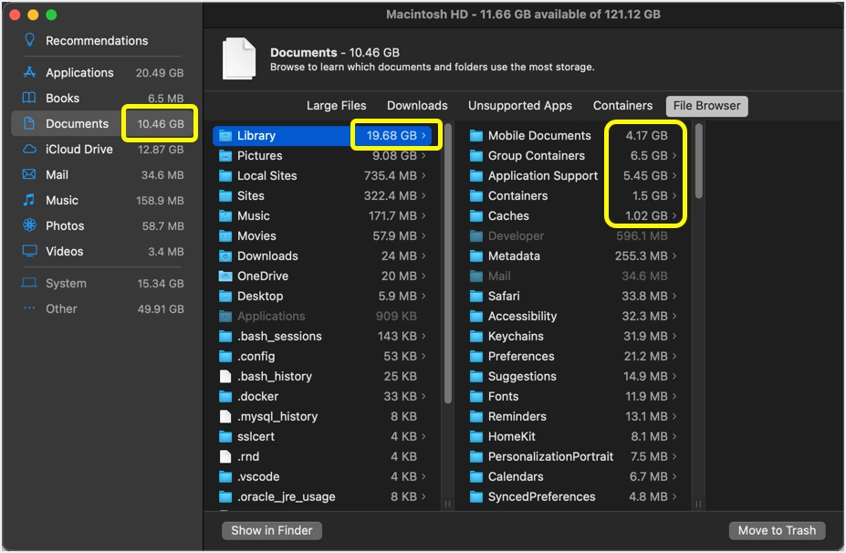846x553 pixels.
Task: Expand Group Containers chevron
Action: click(x=674, y=155)
